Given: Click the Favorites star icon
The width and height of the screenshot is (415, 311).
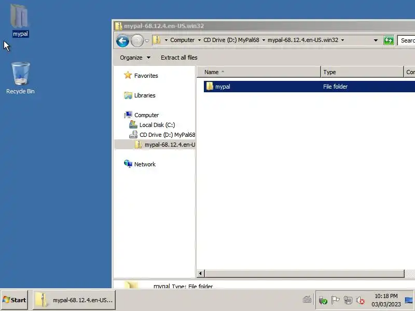Looking at the screenshot, I should (128, 75).
